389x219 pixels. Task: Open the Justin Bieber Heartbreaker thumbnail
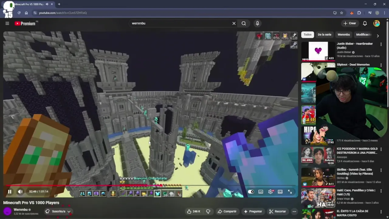pyautogui.click(x=318, y=51)
